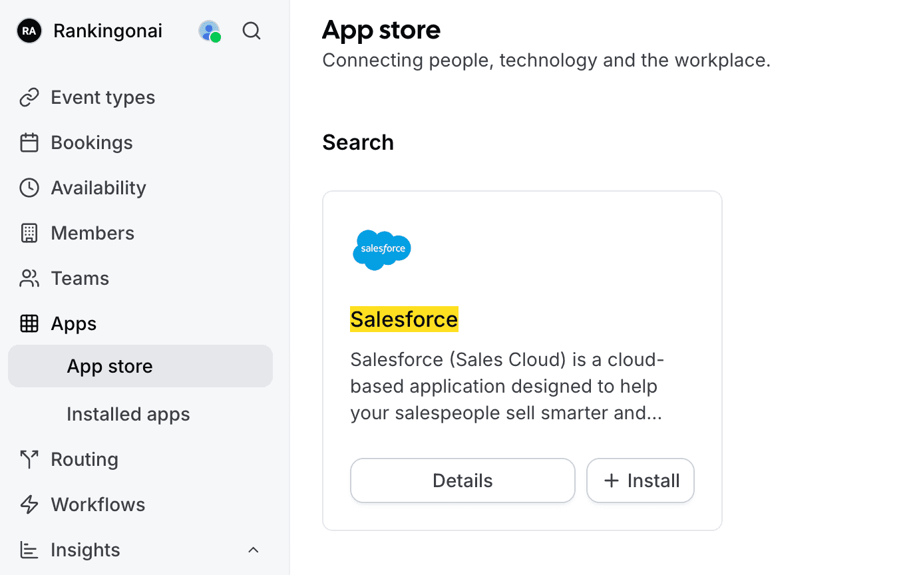Open Bookings via the calendar icon
This screenshot has width=921, height=575.
click(29, 142)
